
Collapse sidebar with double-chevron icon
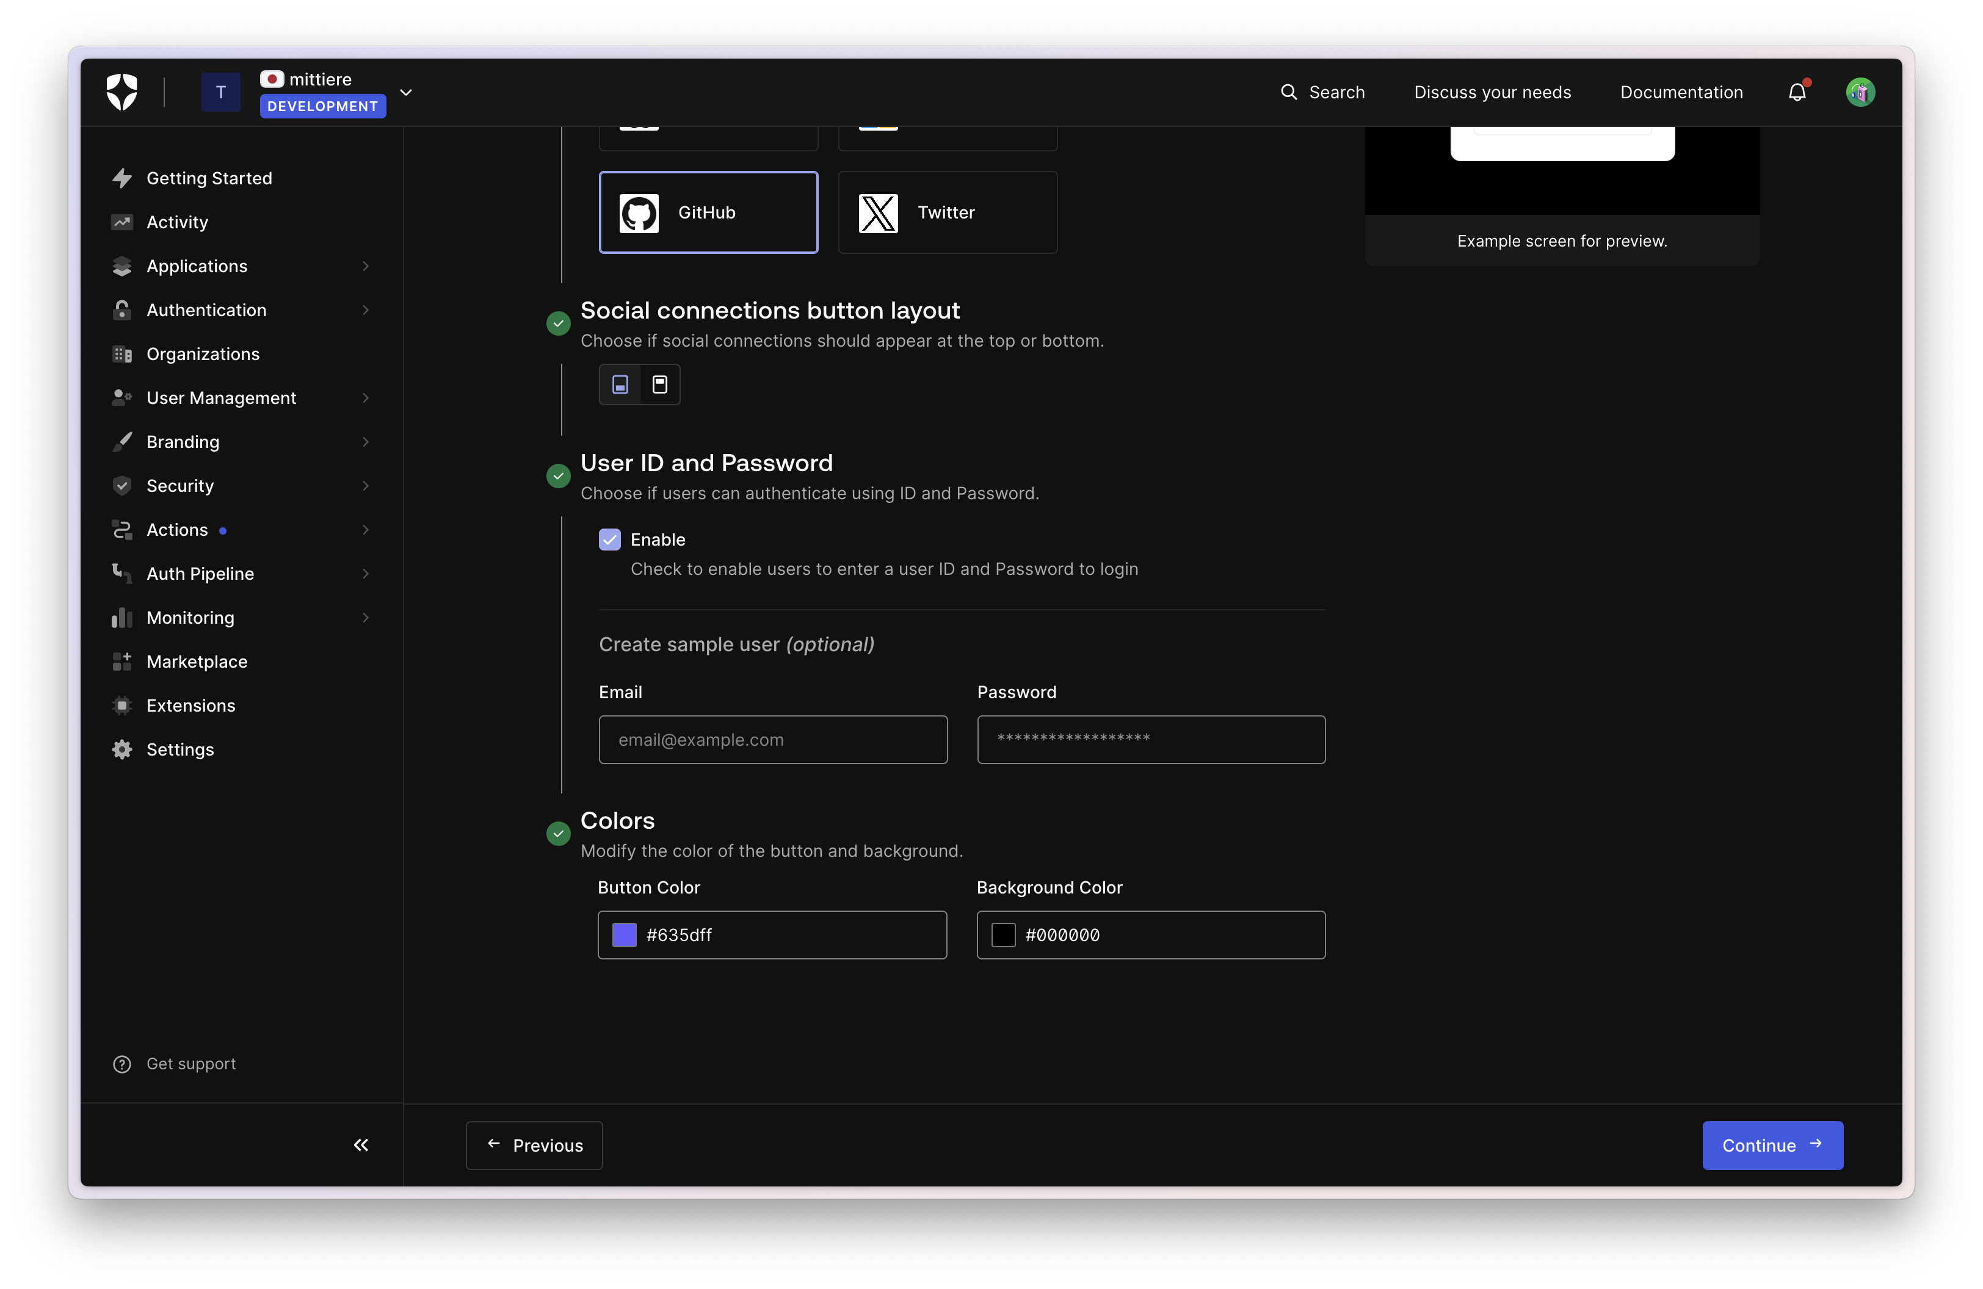[361, 1145]
